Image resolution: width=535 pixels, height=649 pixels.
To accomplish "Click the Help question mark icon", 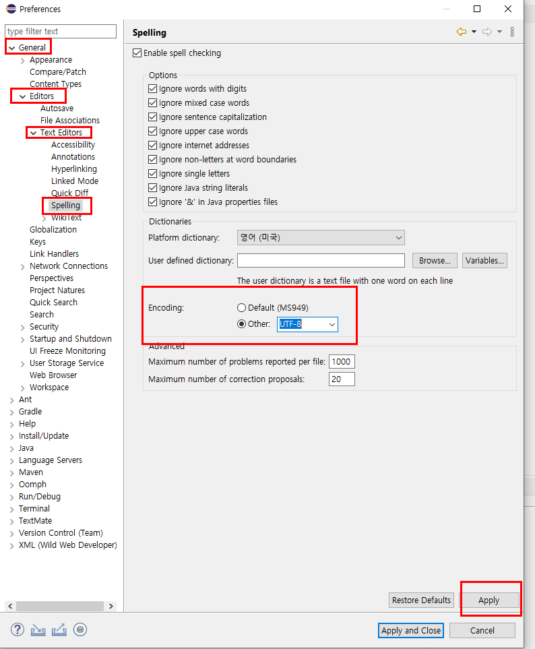I will [x=17, y=629].
